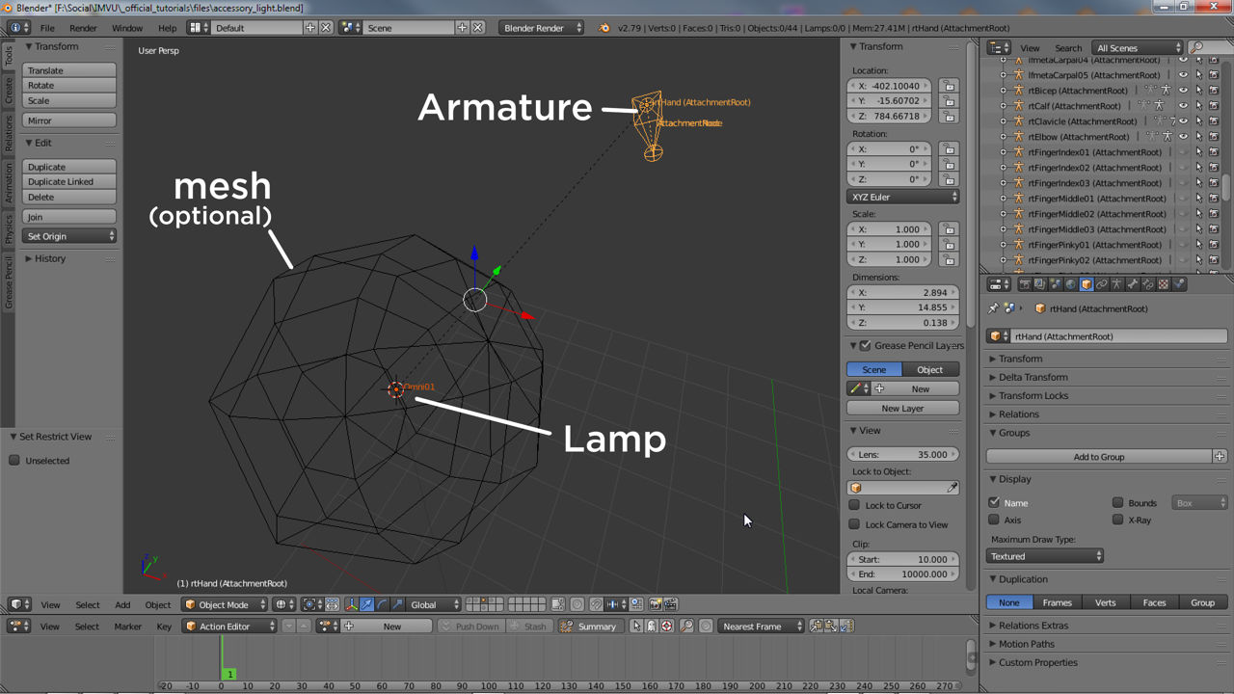1234x694 pixels.
Task: Click lock icon next to Scale Z
Action: pyautogui.click(x=949, y=259)
